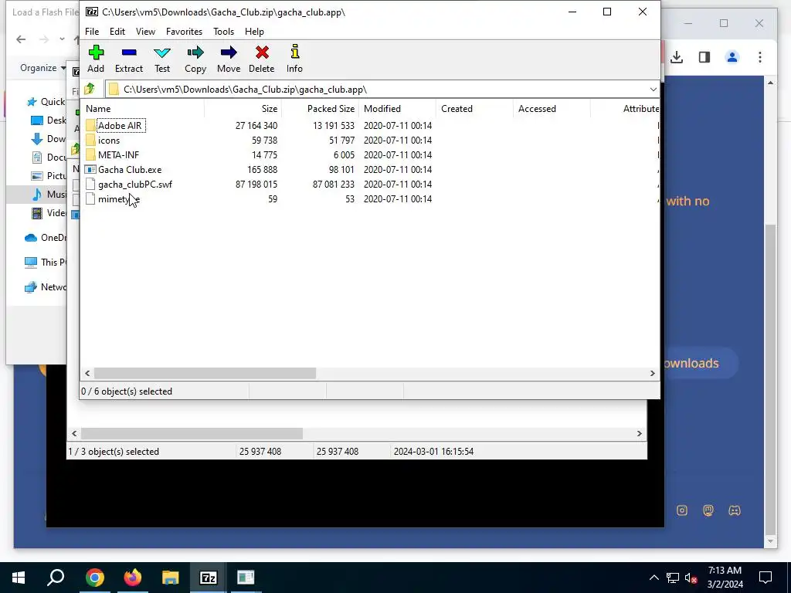Screen dimensions: 791x593
Task: Open the View menu
Action: (145, 31)
